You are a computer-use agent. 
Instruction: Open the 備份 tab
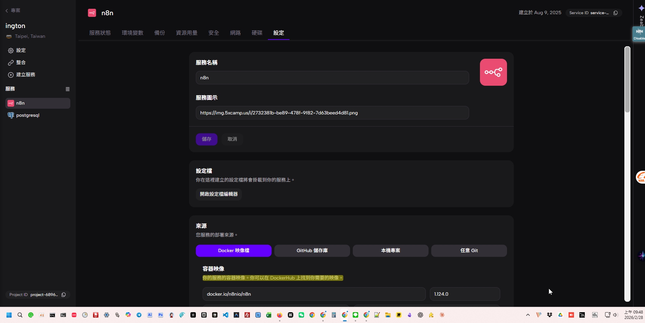pos(160,33)
